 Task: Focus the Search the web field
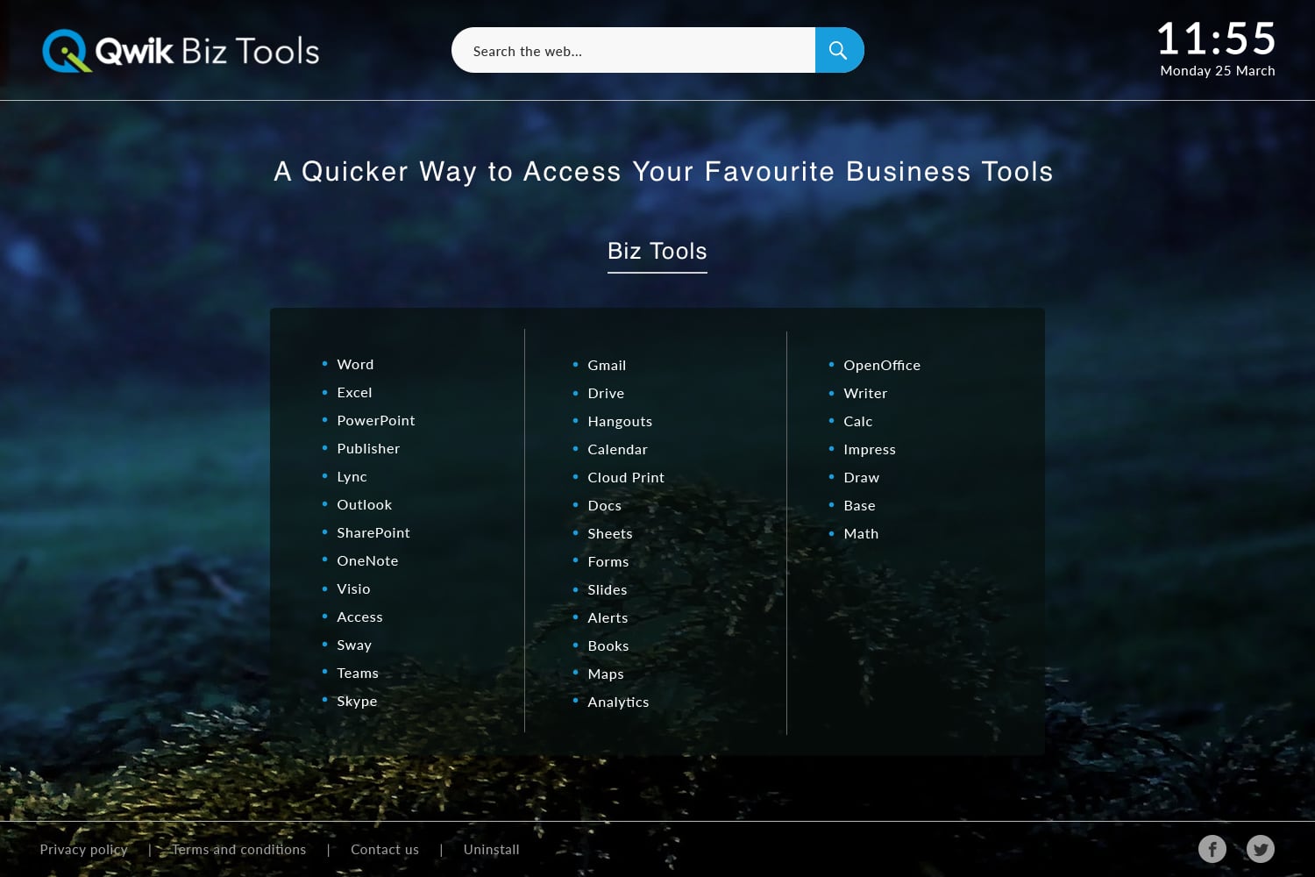point(633,50)
